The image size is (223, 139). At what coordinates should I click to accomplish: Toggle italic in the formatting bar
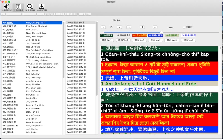tap(59, 14)
